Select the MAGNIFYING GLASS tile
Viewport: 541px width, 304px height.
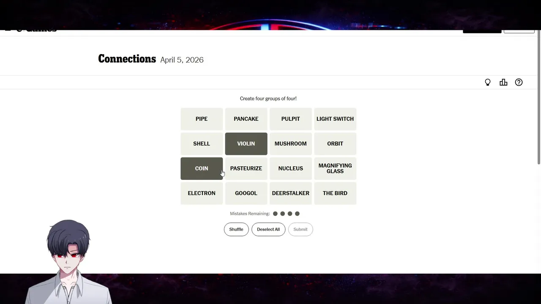[335, 168]
